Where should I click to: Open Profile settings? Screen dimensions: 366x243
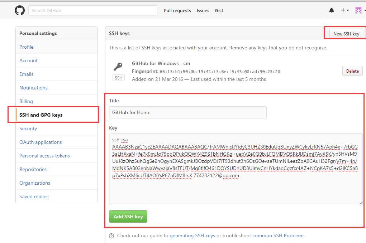[x=57, y=47]
